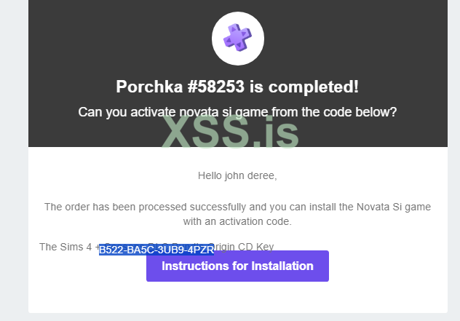Screen dimensions: 460x321
Task: Click the "Porchka" word in the heading
Action: point(149,87)
